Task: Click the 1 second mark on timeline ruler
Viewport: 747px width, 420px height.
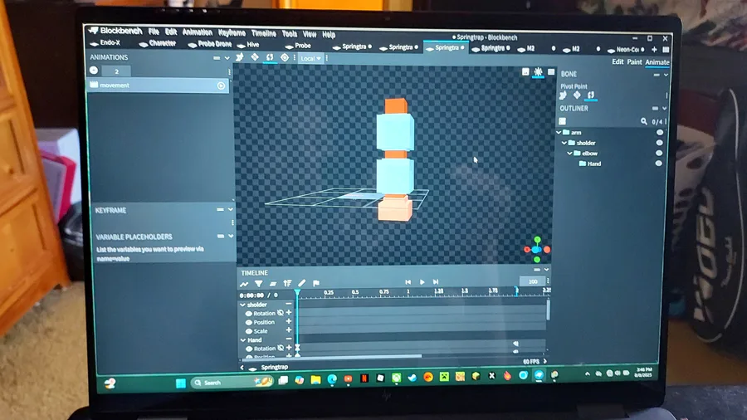Action: [x=408, y=291]
